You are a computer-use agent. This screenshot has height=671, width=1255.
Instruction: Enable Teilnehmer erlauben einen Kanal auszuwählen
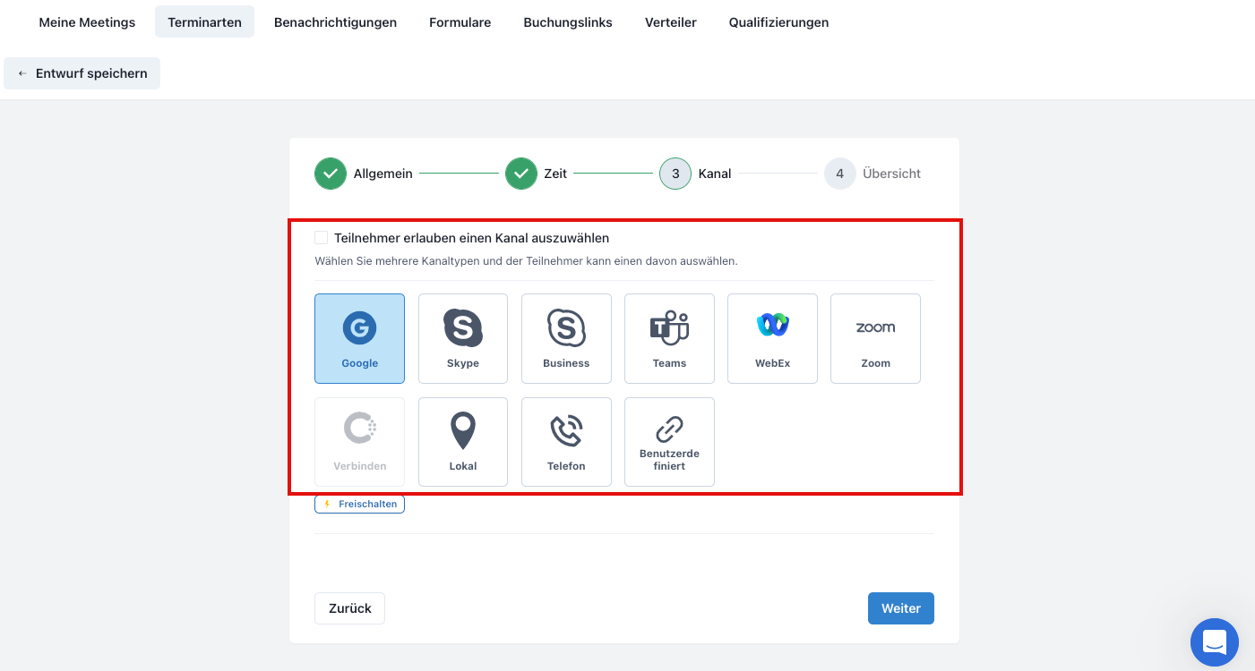321,238
